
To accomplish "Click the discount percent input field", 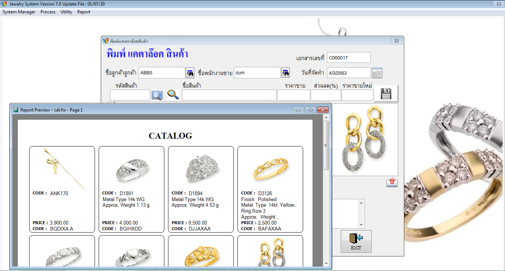I will point(326,95).
